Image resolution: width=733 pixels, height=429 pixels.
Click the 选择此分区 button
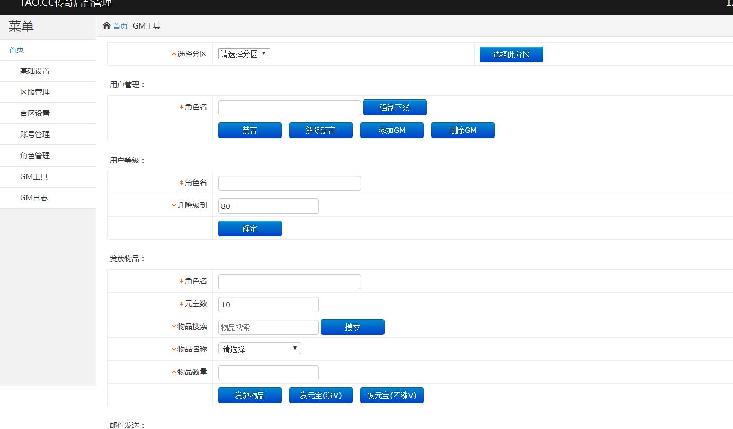pos(511,54)
